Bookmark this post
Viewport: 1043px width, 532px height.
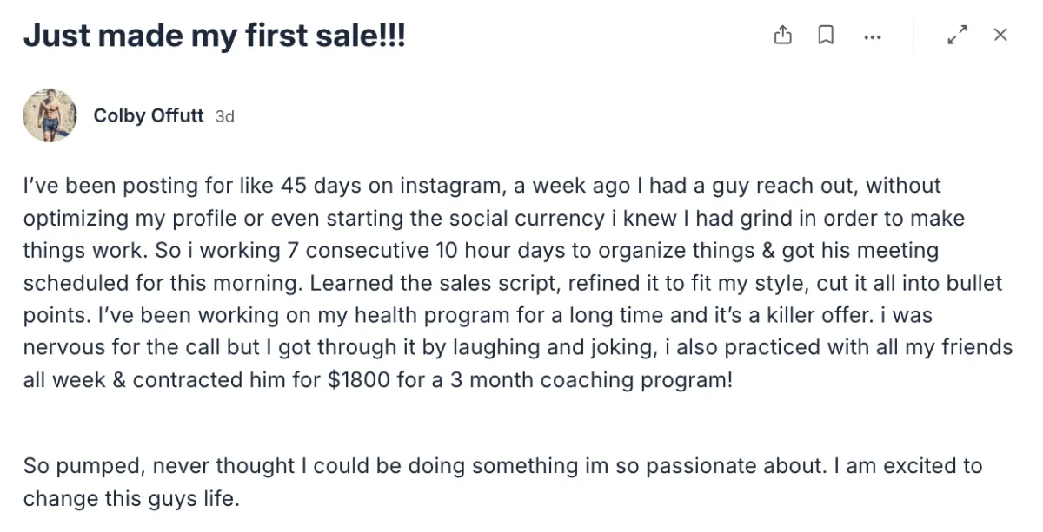coord(826,36)
